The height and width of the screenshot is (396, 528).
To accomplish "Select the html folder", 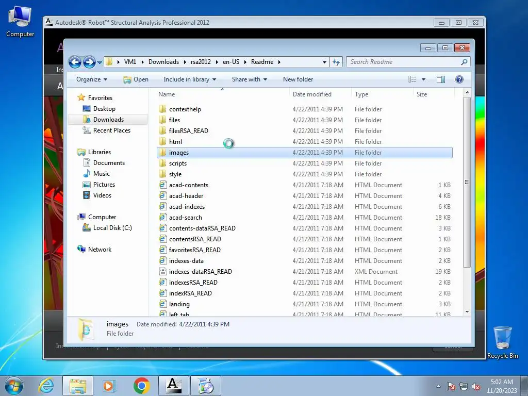I will click(x=305, y=142).
